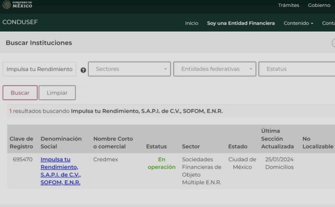Click the En operación status cell
This screenshot has height=207, width=335.
(x=162, y=163)
